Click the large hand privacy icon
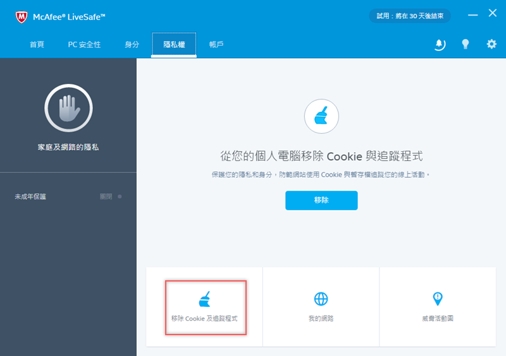This screenshot has height=356, width=506. [x=68, y=108]
